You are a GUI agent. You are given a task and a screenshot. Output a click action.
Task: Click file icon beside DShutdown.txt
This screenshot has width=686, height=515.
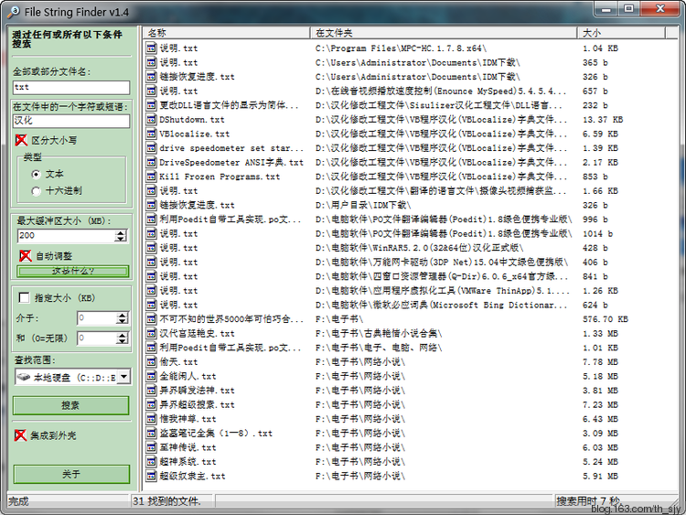click(151, 120)
